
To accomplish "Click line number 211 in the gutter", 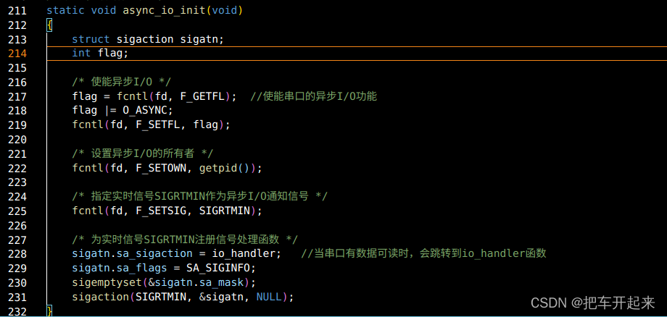I will [x=17, y=10].
